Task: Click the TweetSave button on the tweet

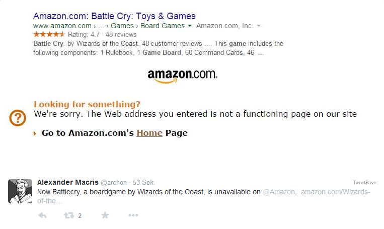Action: click(x=365, y=183)
